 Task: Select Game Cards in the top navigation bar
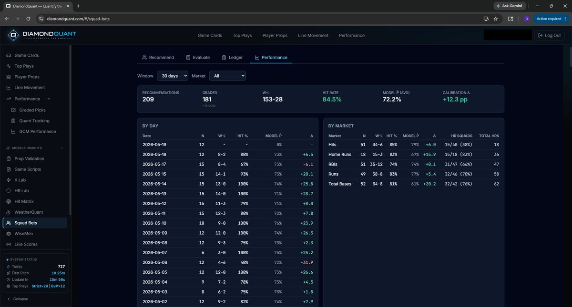pos(210,36)
